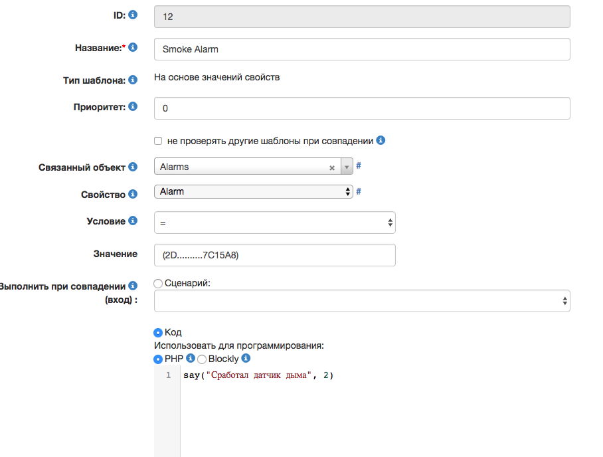The width and height of the screenshot is (603, 457).
Task: Click the # link next to Alarm property
Action: (x=359, y=191)
